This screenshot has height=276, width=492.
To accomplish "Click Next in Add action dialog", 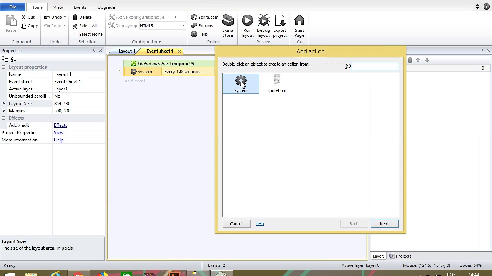I will click(384, 224).
